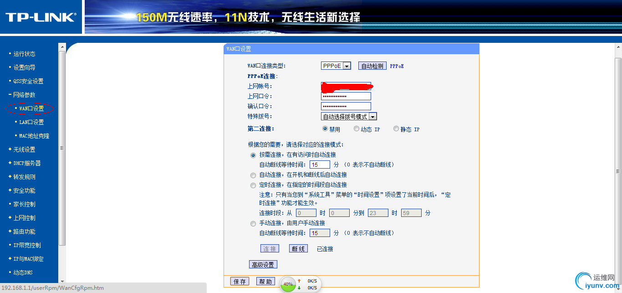The height and width of the screenshot is (293, 622).
Task: Expand the 无线设置 menu section
Action: point(24,149)
